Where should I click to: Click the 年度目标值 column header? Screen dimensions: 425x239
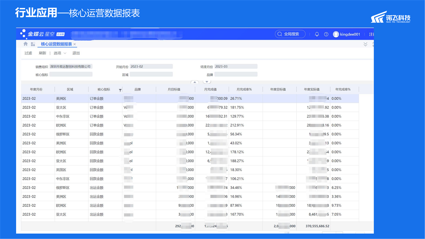click(x=278, y=89)
